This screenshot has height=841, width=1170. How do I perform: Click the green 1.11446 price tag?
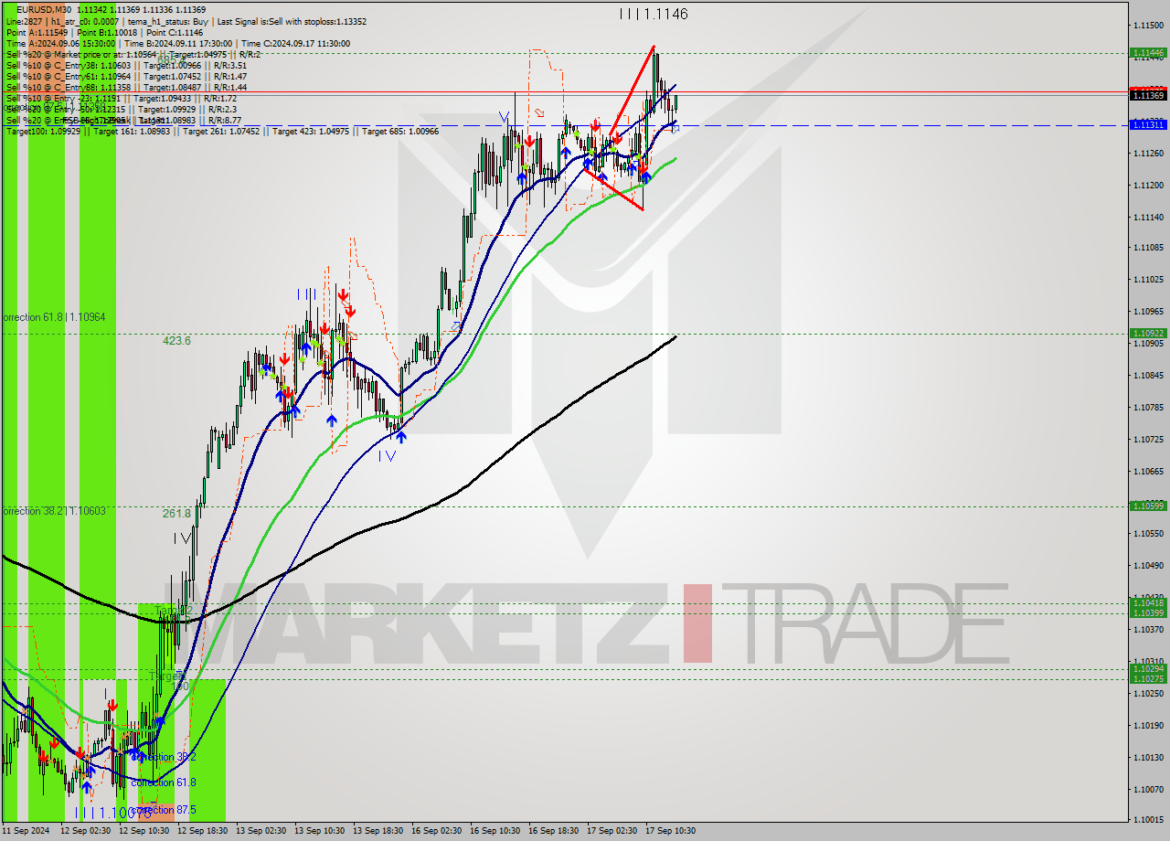(1147, 52)
